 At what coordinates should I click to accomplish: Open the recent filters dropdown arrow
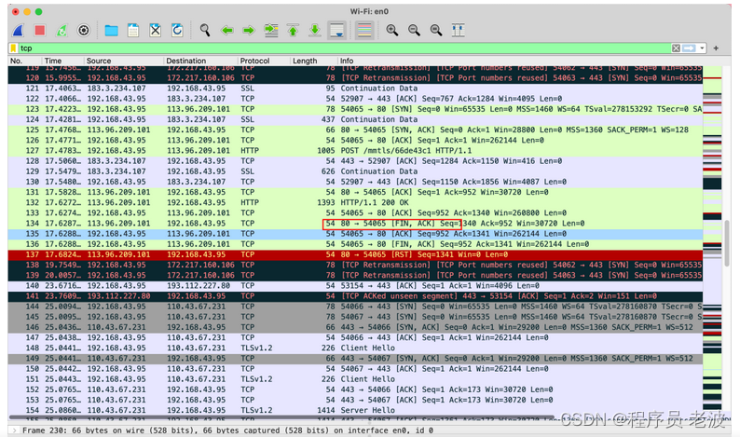tap(702, 48)
